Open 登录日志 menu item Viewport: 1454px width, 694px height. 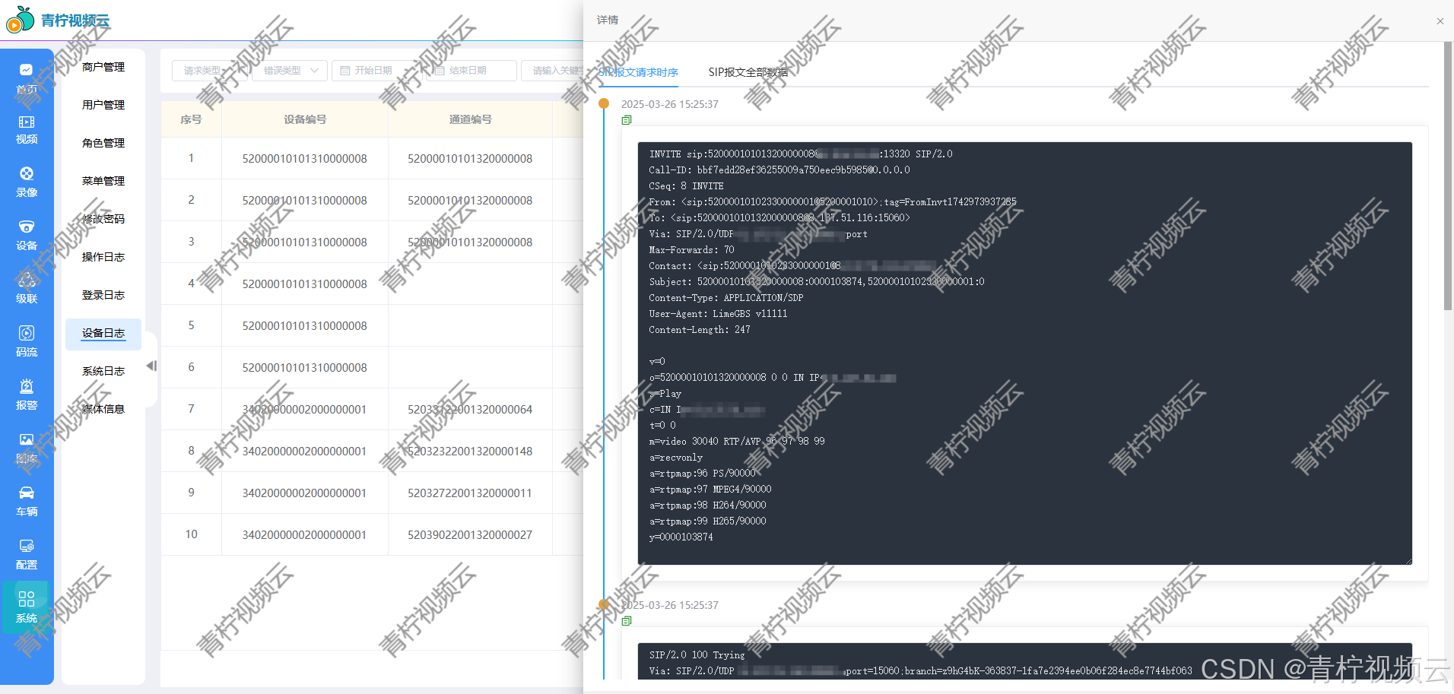click(103, 295)
